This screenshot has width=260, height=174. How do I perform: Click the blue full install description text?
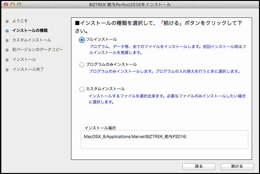(167, 49)
